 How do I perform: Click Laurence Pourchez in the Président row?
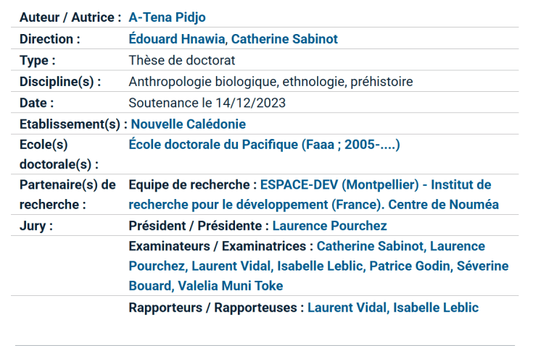pos(329,226)
